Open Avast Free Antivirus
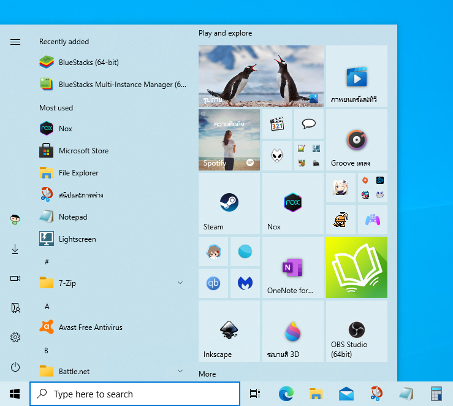This screenshot has height=406, width=453. [x=112, y=327]
